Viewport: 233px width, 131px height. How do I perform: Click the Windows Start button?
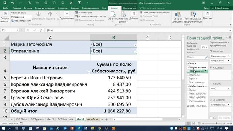pyautogui.click(x=3, y=128)
